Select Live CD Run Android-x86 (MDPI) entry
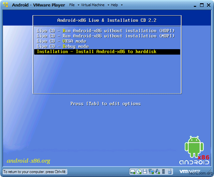Viewport: 214px width, 177px height. point(107,36)
